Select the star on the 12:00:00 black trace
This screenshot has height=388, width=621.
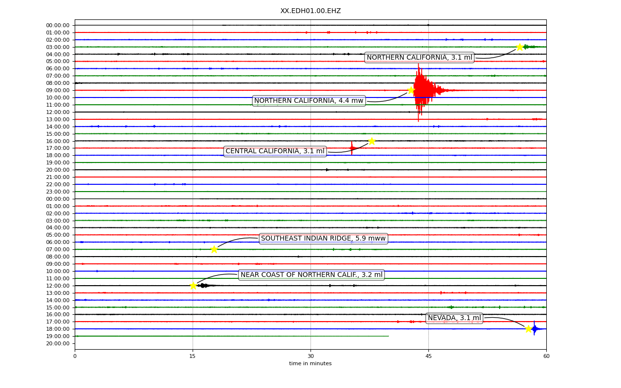point(193,286)
